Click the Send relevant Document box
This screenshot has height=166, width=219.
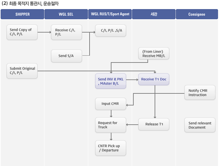pyautogui.click(x=200, y=125)
